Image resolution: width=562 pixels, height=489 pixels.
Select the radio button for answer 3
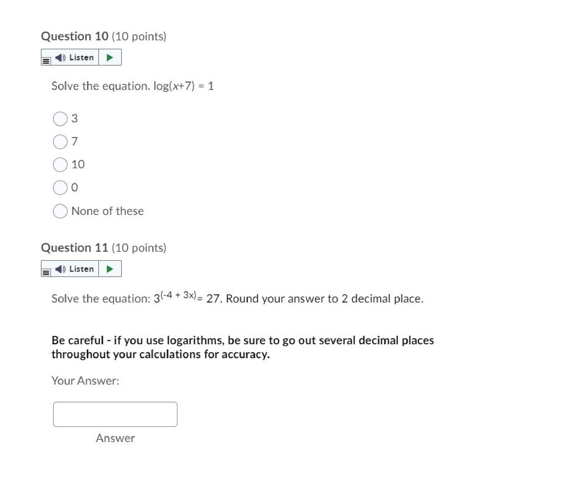[60, 119]
